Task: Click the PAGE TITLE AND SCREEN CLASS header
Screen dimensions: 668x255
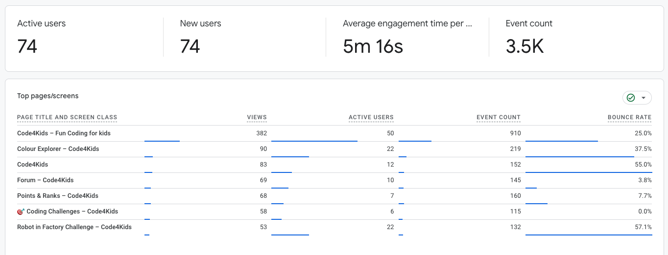Action: [67, 117]
